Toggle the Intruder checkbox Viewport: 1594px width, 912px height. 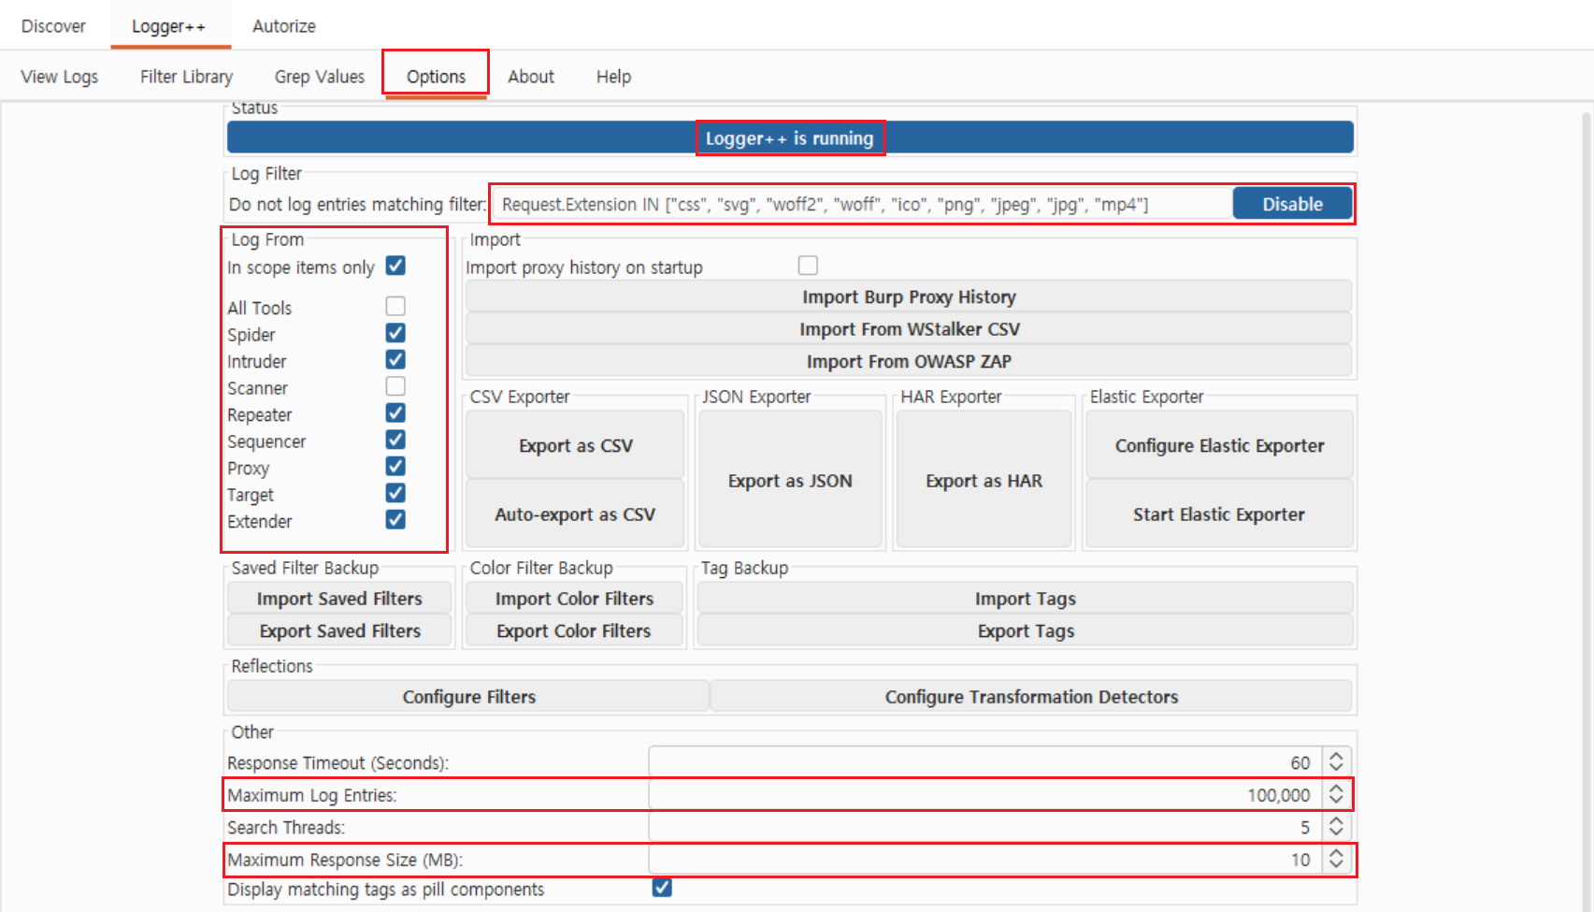pyautogui.click(x=395, y=359)
